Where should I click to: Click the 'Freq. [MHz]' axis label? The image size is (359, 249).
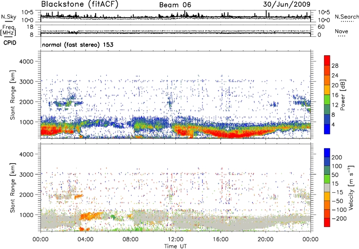[x=8, y=30]
